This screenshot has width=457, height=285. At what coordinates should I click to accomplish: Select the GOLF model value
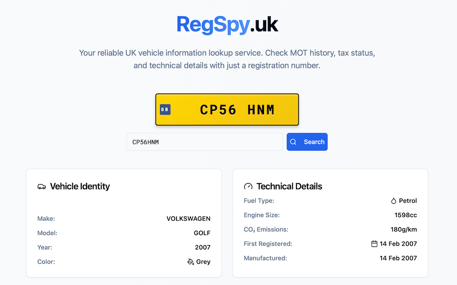coord(202,233)
